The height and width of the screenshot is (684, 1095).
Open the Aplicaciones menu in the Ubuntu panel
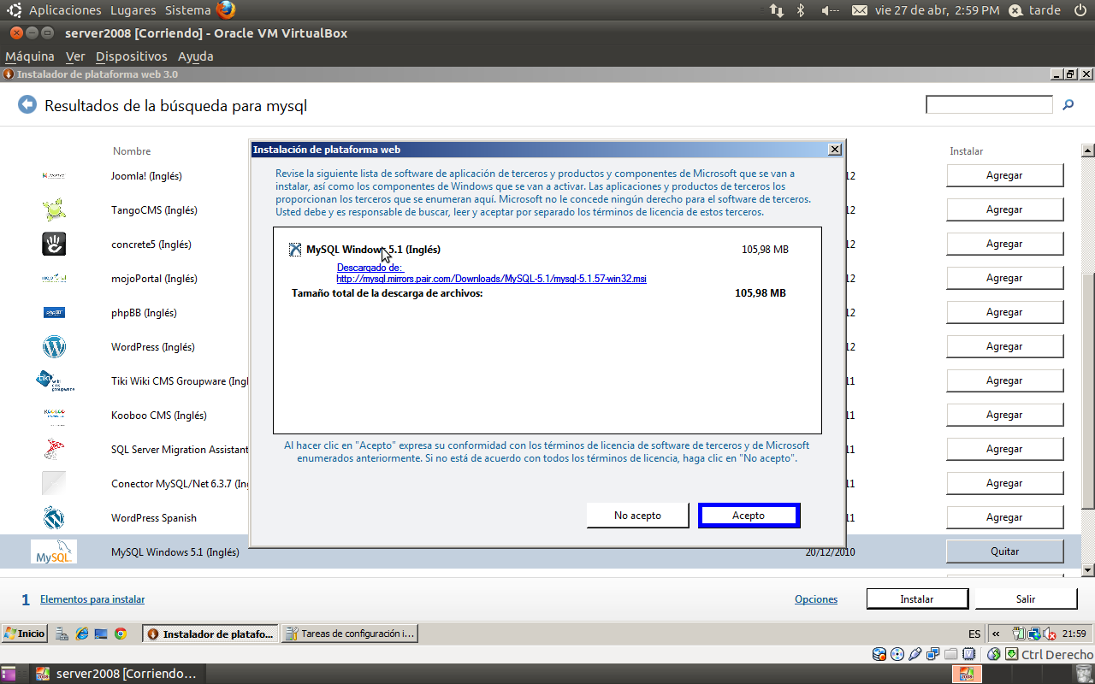pos(65,10)
